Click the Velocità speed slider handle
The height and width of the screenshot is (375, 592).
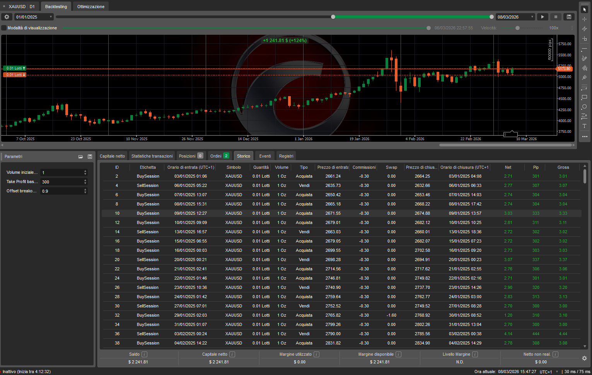(517, 28)
